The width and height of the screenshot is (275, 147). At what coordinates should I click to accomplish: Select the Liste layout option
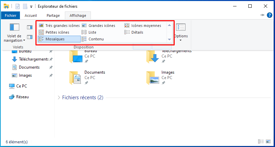tap(89, 32)
